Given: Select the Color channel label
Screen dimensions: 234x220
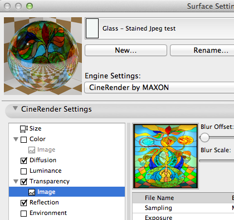Looking at the screenshot, I should tap(37, 139).
